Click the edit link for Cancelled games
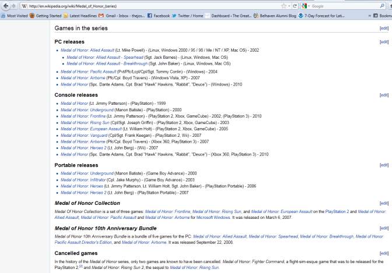The image size is (392, 273). (x=383, y=253)
